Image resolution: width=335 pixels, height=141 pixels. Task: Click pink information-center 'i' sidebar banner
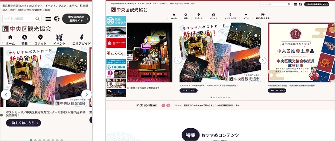tap(116, 74)
